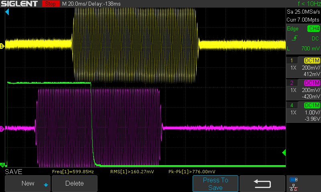321x192 pixels.
Task: Click the trigger level 700 mV value
Action: tap(310, 48)
